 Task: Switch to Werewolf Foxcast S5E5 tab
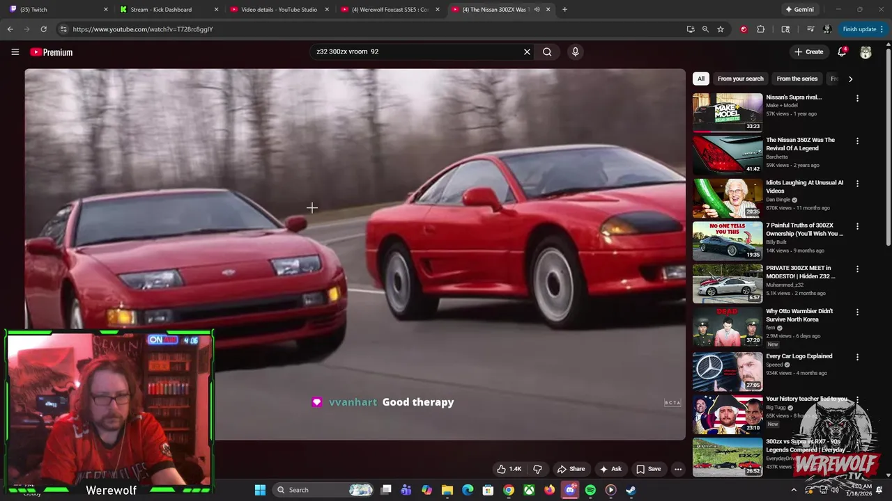tap(390, 10)
